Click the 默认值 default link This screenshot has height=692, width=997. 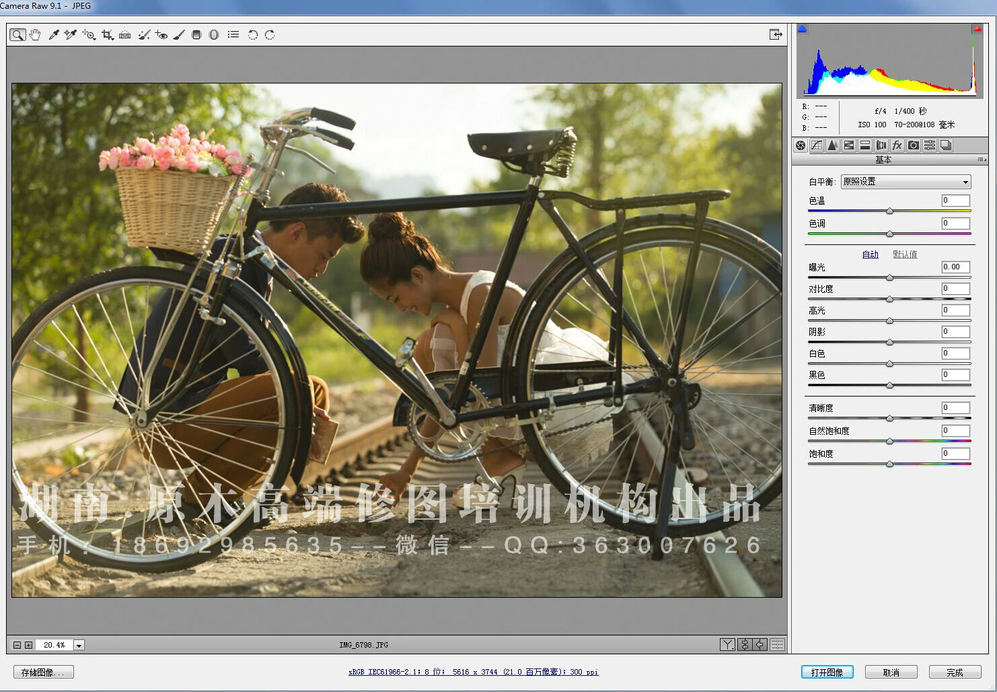(x=905, y=254)
